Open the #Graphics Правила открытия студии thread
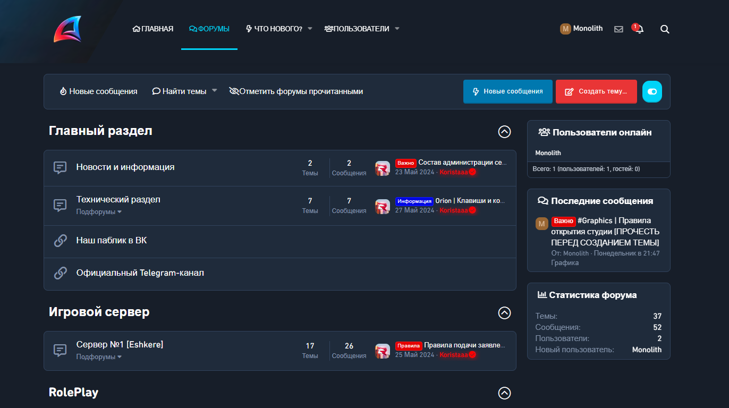 606,232
